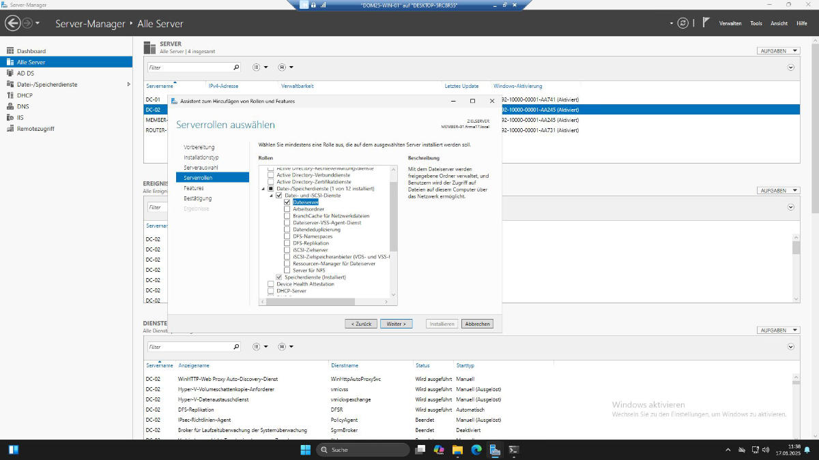This screenshot has width=819, height=460.
Task: Cancel the wizard with Abbrechen
Action: click(477, 324)
